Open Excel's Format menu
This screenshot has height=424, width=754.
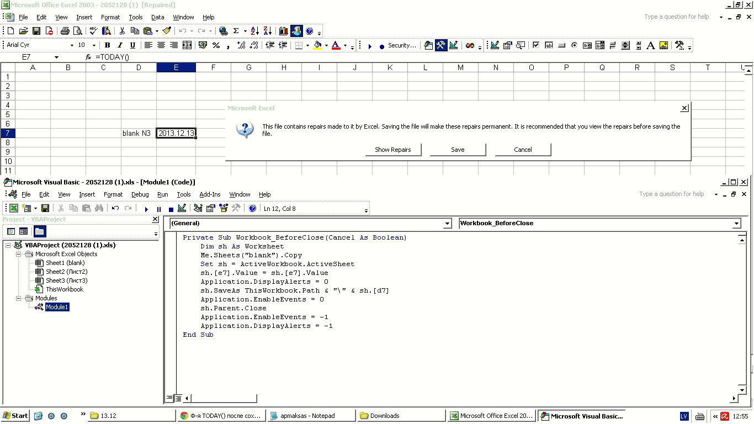pos(110,17)
